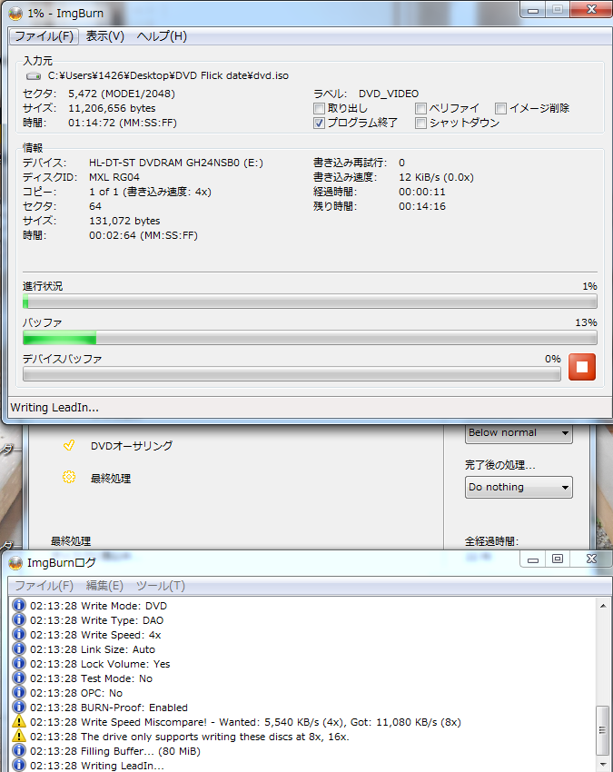The height and width of the screenshot is (772, 613).
Task: Click the info icon beside Writing LeadIn log
Action: [x=19, y=765]
